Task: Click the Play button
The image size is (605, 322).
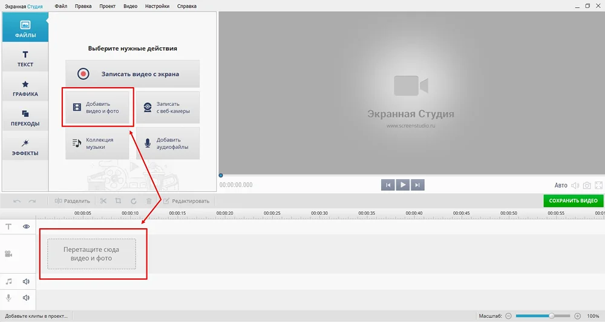Action: pos(403,185)
